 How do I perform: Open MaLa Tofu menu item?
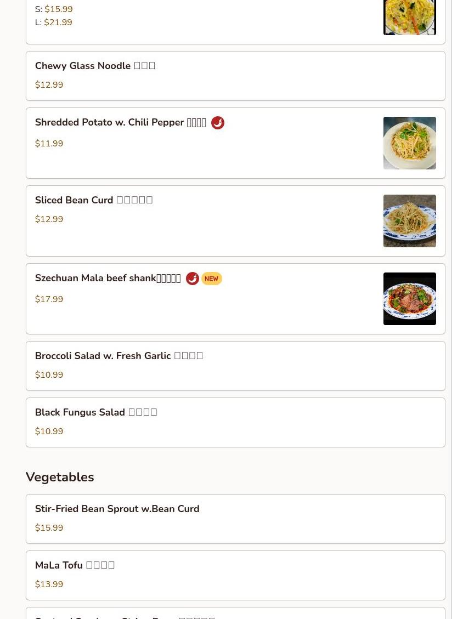235,575
